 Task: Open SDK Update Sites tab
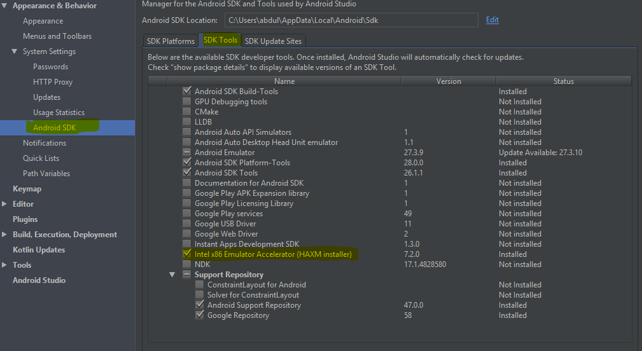coord(273,41)
